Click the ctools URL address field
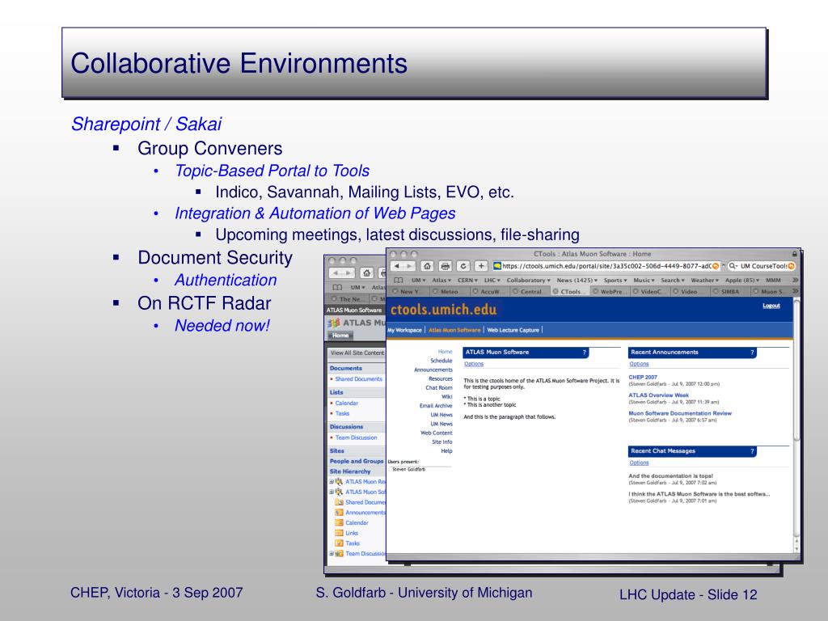Image resolution: width=828 pixels, height=621 pixels. 606,266
